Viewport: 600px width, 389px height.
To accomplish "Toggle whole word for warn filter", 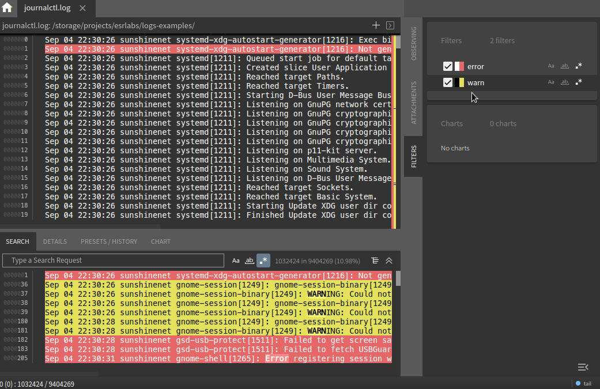I will click(565, 82).
